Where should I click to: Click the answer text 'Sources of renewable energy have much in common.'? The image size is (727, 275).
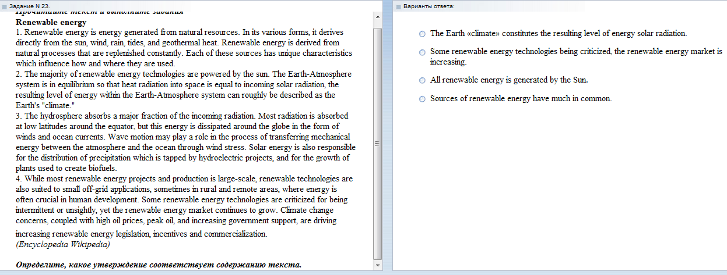[521, 99]
